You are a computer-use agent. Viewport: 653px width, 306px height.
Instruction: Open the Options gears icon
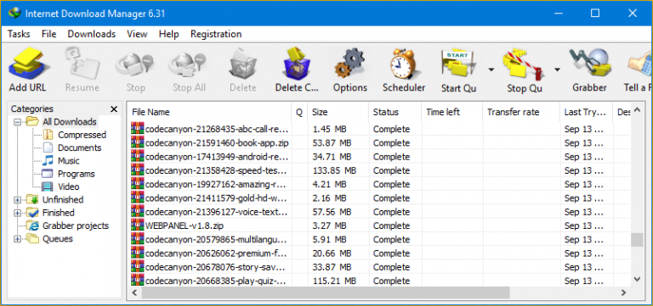349,64
